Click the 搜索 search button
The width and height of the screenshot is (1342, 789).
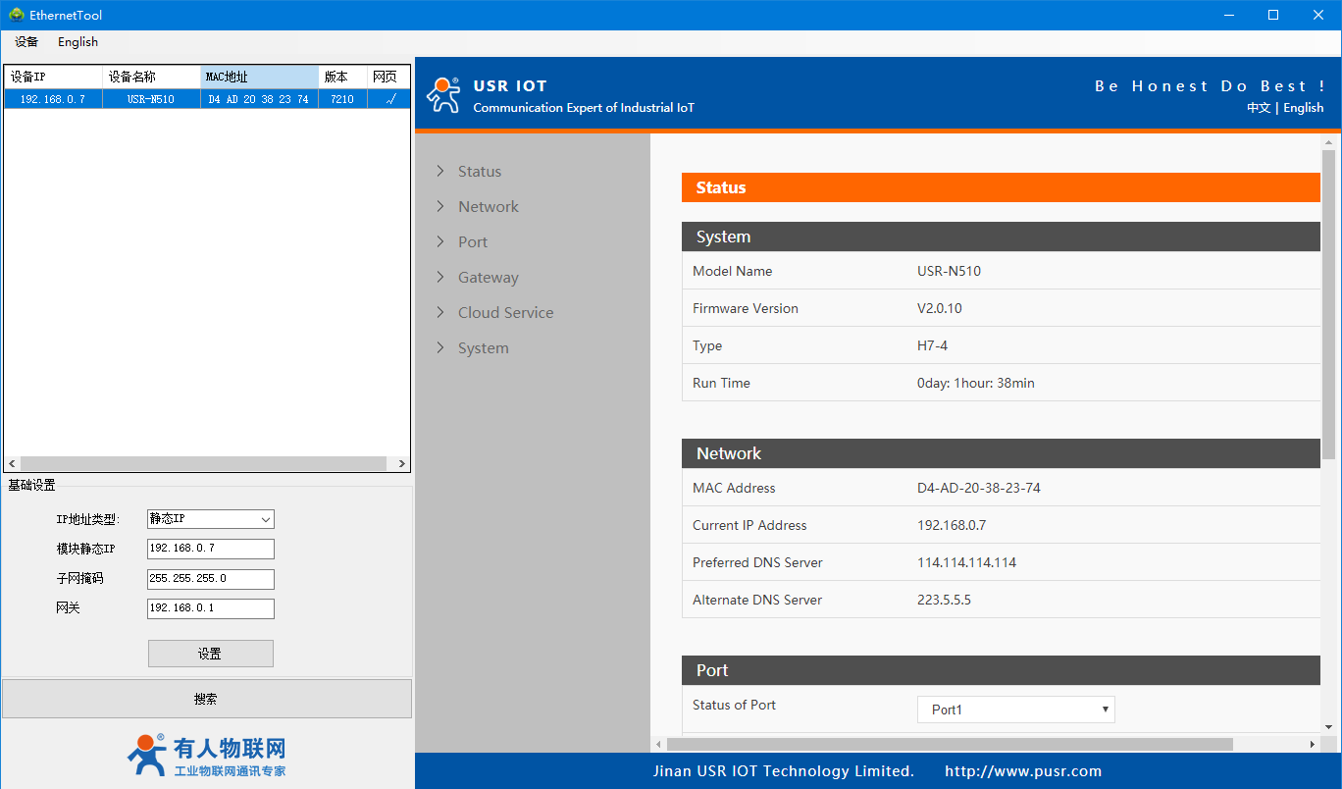[206, 699]
